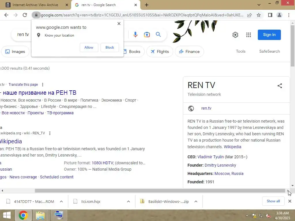Open the Action Center flag icon
This screenshot has height=221, width=295.
coord(254,216)
